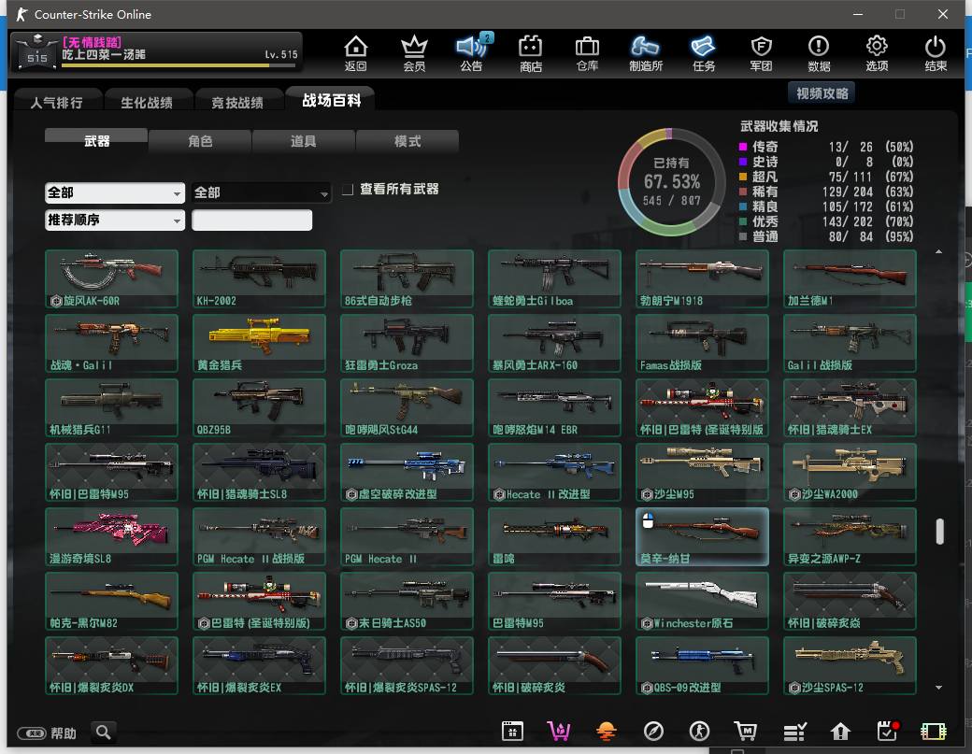Viewport: 972px width, 754px height.
Task: Click the running figure icon
Action: pos(699,732)
